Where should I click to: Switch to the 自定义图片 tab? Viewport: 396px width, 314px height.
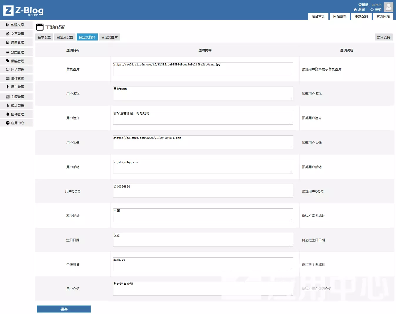pyautogui.click(x=110, y=37)
